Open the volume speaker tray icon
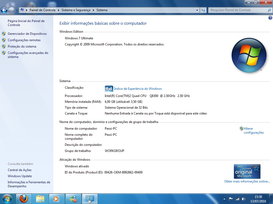The image size is (273, 204). point(244,199)
